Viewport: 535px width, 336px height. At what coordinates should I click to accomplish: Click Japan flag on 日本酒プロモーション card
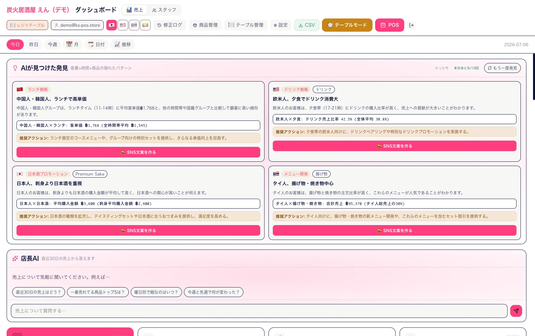point(20,174)
